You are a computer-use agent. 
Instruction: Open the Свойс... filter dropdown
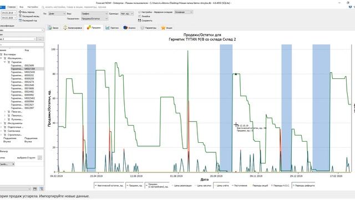tap(7, 164)
